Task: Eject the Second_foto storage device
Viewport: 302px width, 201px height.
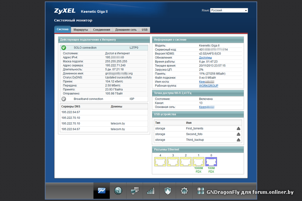Action: pyautogui.click(x=239, y=134)
